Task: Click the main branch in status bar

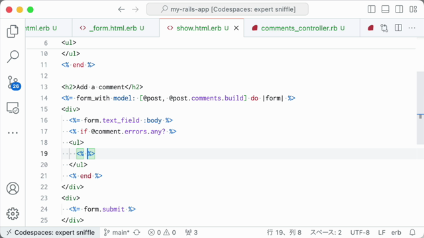Action: click(117, 232)
